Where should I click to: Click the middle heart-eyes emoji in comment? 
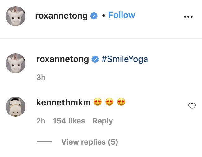[x=109, y=102]
